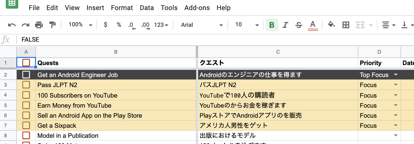Open the Borders tool
Screen dimensions: 414x144
click(346, 25)
